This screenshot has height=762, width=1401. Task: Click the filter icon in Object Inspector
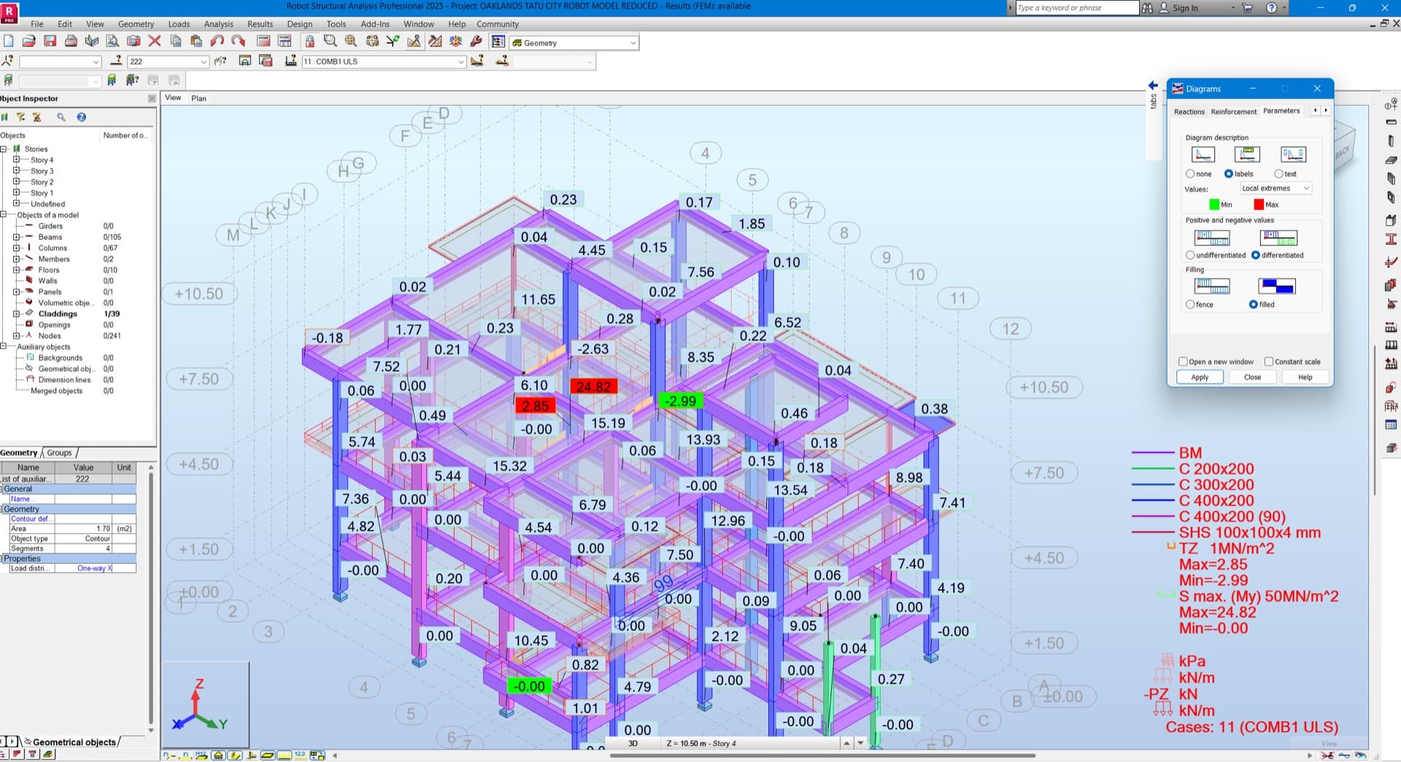20,117
